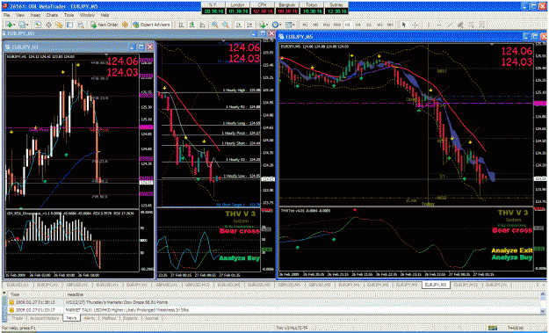Zoom out of the chart
This screenshot has height=333, width=549.
[226, 25]
